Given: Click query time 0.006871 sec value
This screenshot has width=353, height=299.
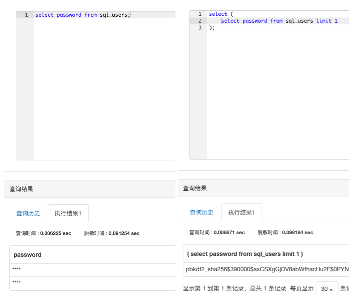Looking at the screenshot, I should point(229,232).
